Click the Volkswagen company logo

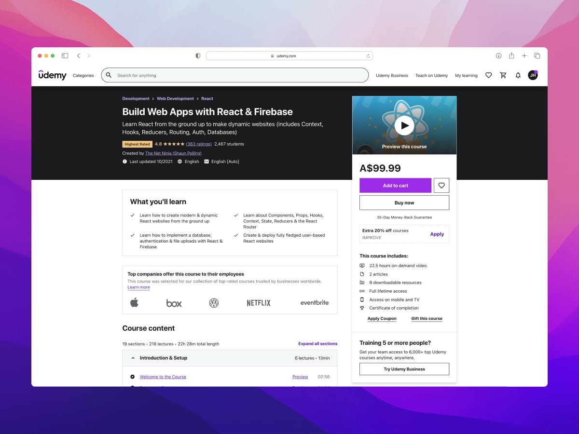[x=214, y=303]
